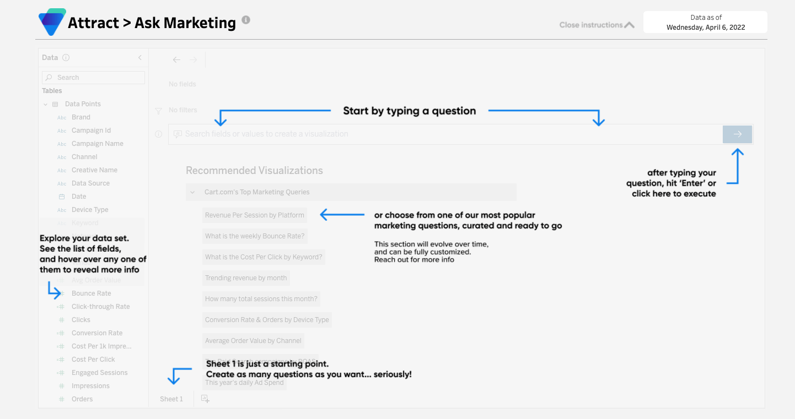Click the filter funnel icon beside No filters
The height and width of the screenshot is (419, 795).
[158, 110]
